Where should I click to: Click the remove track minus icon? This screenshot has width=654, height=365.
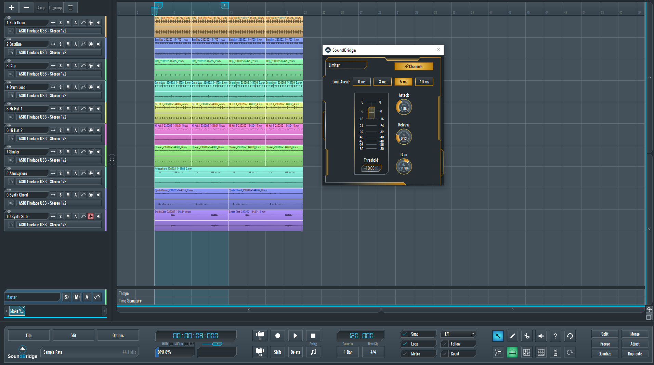click(26, 8)
